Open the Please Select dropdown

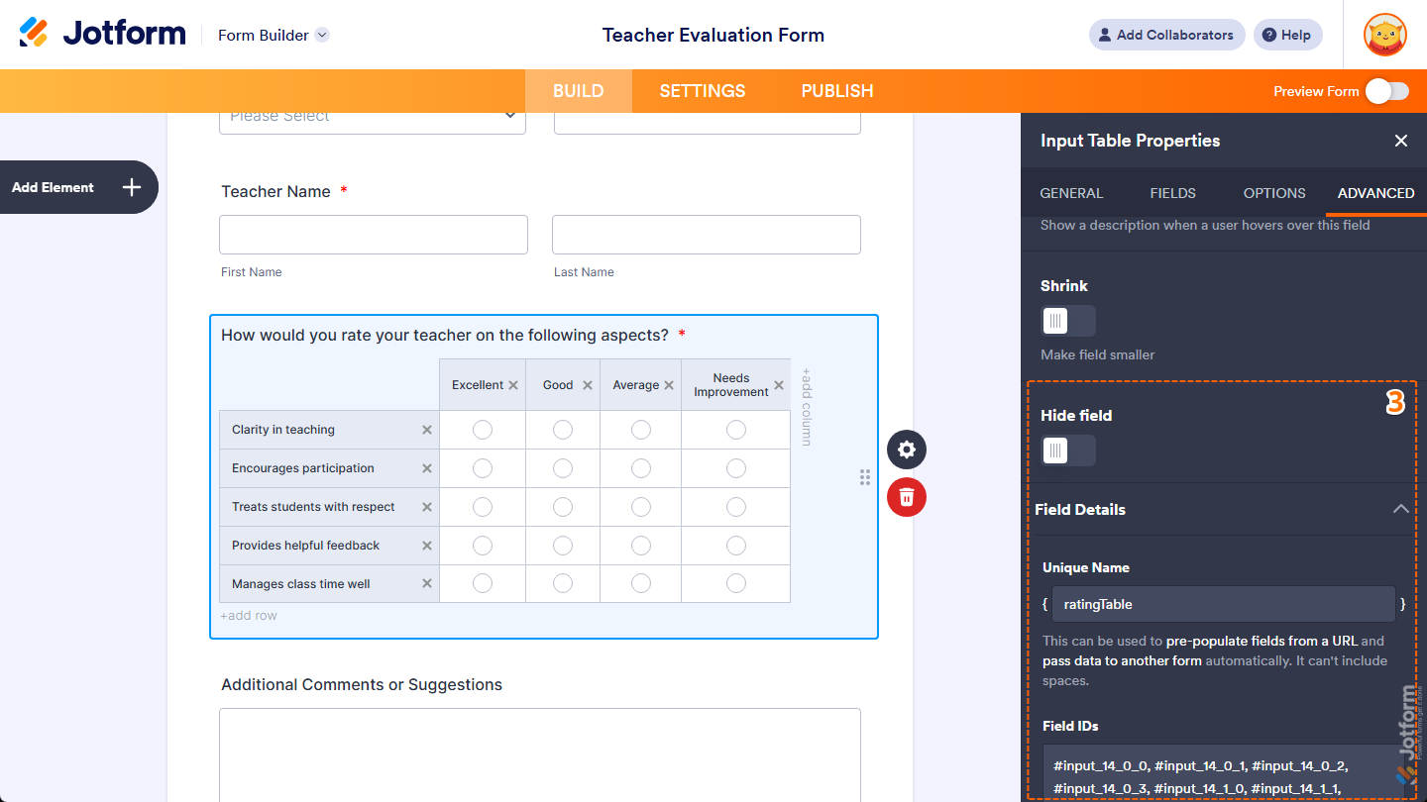coord(373,117)
